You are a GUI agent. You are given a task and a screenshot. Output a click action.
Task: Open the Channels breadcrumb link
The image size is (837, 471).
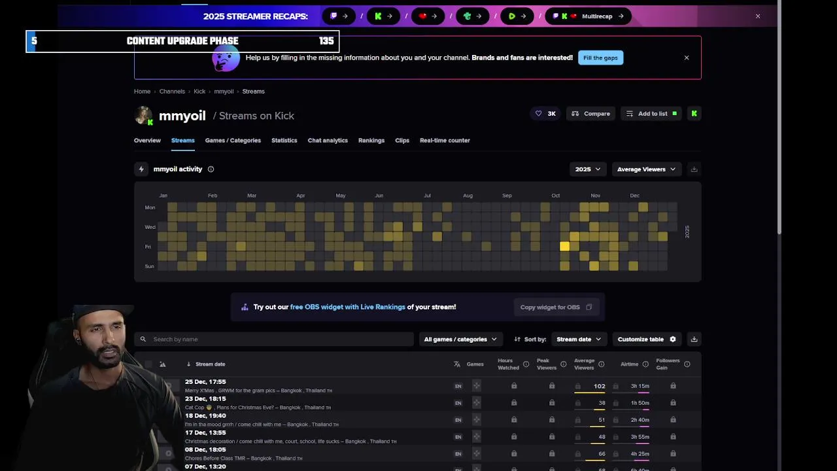(x=172, y=92)
